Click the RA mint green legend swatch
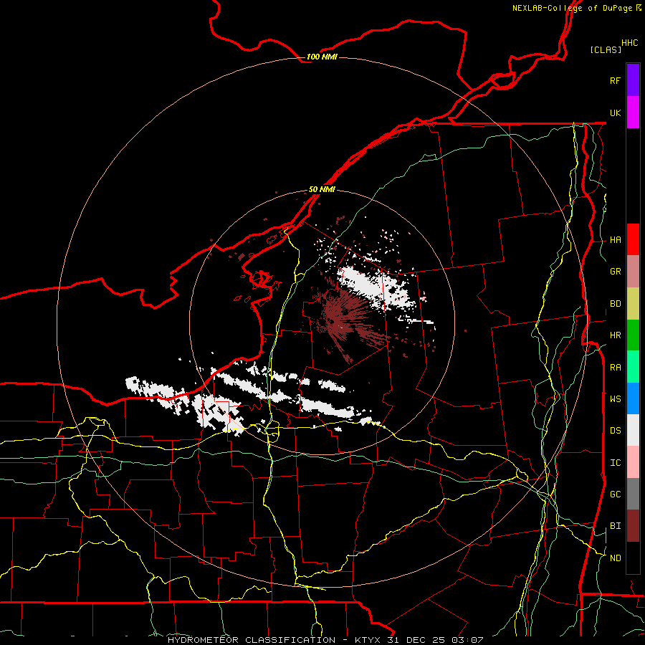Screen dimensions: 645x645 (633, 367)
